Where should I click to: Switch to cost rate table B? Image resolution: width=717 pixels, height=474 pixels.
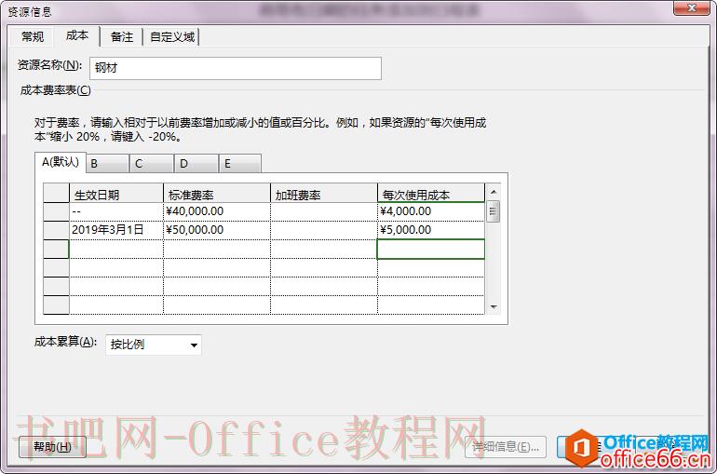(x=107, y=164)
